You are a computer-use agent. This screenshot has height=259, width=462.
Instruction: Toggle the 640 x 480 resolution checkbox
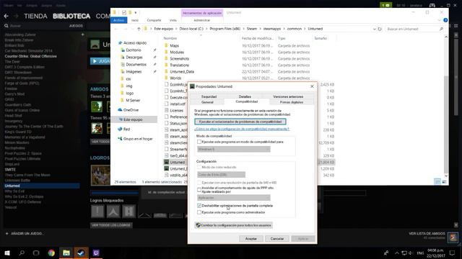(x=199, y=183)
